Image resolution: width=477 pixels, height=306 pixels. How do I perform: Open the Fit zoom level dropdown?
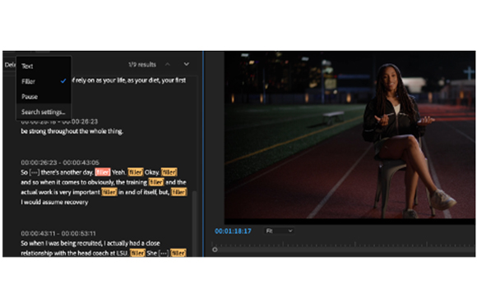click(279, 231)
